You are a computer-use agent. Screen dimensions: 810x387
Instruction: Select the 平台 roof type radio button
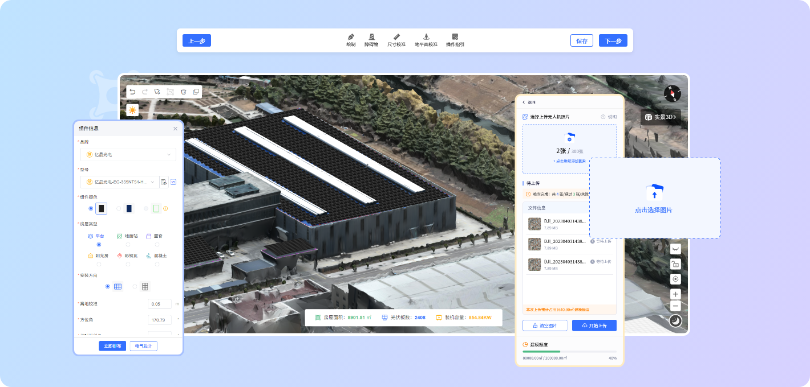[99, 244]
